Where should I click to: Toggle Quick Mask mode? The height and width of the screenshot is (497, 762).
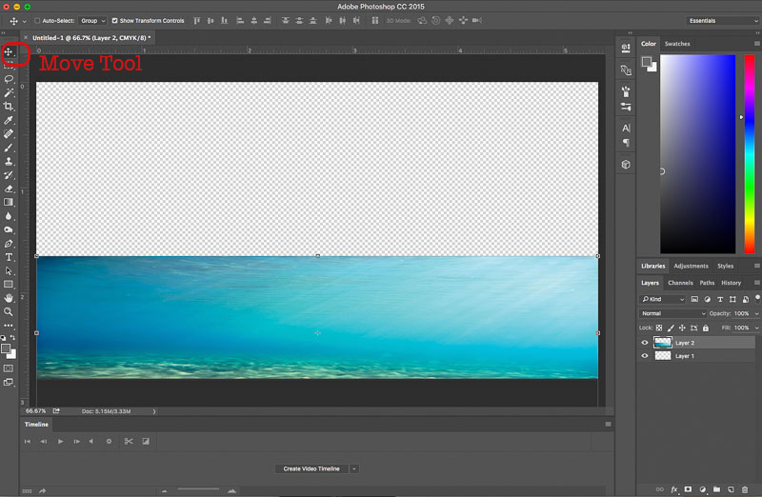tap(9, 368)
